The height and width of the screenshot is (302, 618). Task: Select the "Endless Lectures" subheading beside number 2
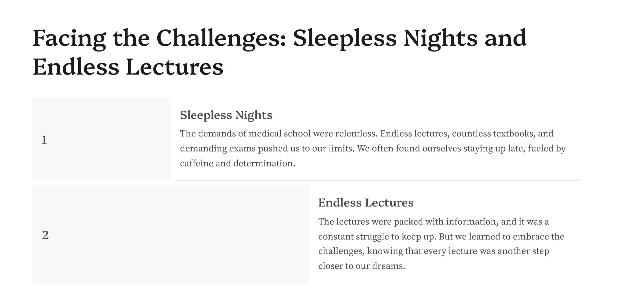coord(366,203)
